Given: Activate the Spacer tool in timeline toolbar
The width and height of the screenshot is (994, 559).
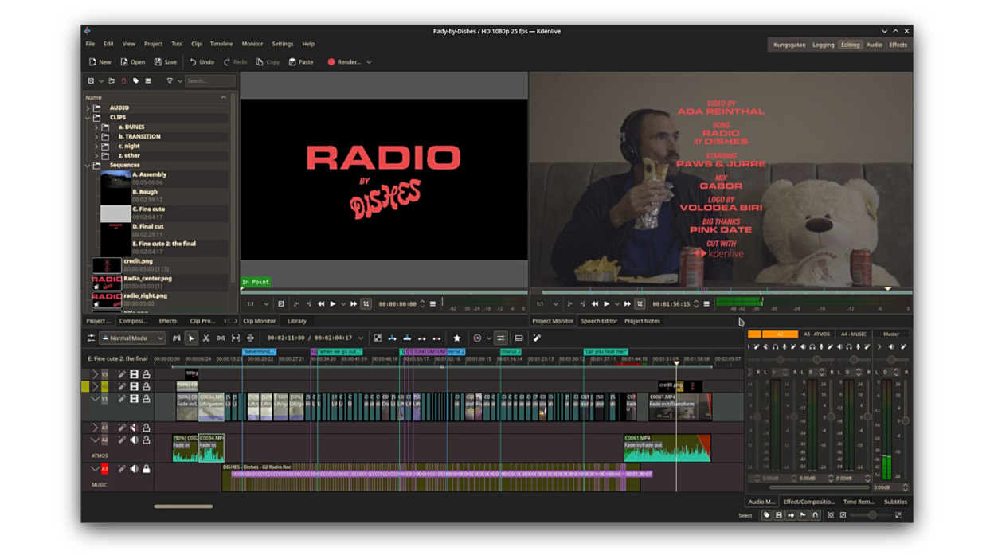Looking at the screenshot, I should click(221, 338).
